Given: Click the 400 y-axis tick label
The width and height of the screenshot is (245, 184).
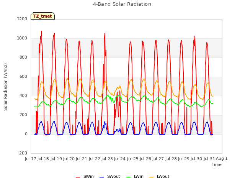Looking at the screenshot, I should (x=23, y=95).
